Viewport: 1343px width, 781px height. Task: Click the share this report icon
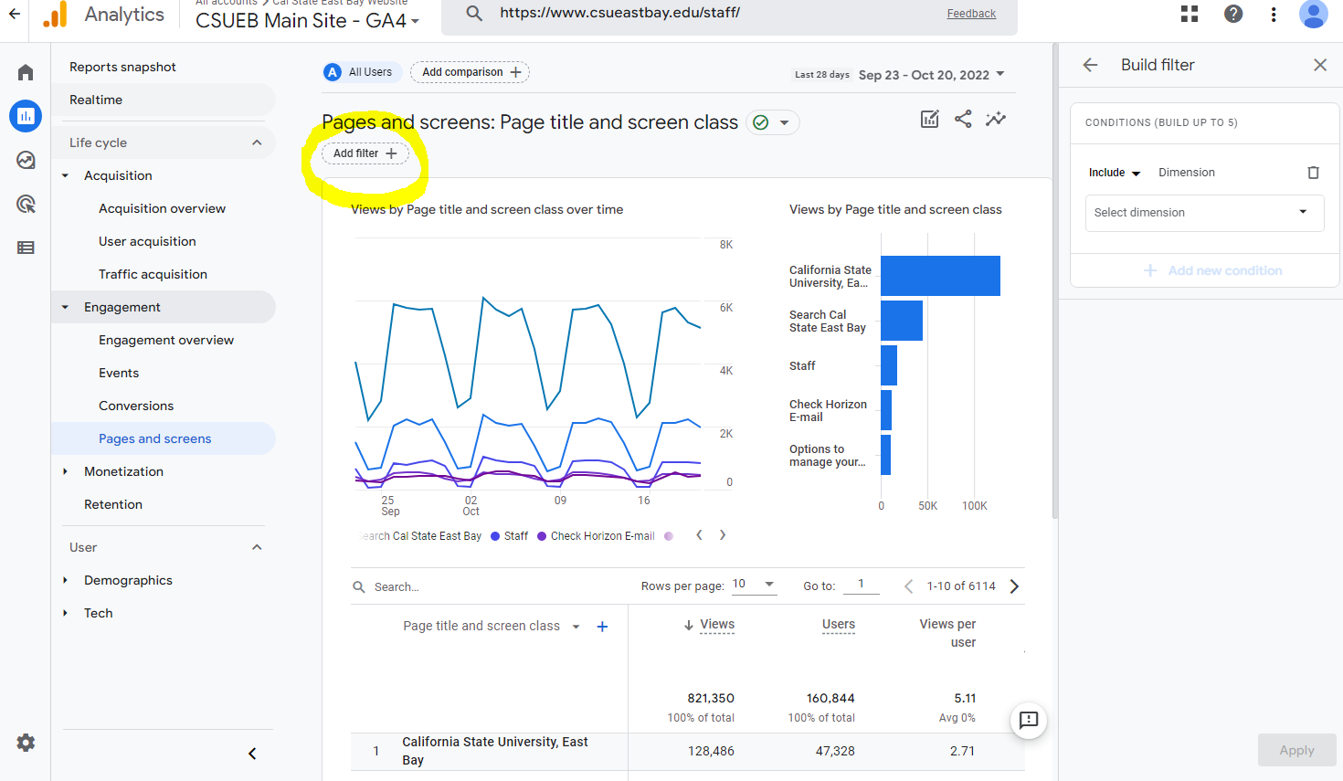point(963,119)
